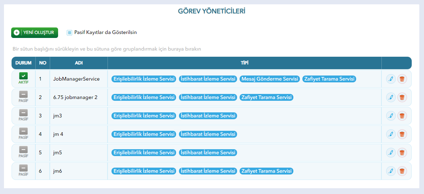
Task: Click the trash icon in the jm5 row
Action: point(402,152)
